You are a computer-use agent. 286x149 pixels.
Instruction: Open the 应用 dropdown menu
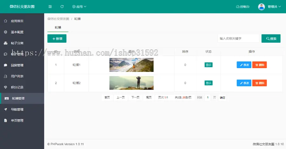tap(79, 7)
